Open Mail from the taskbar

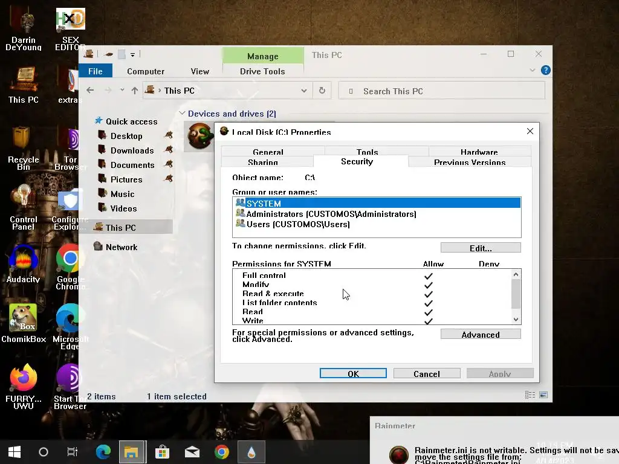point(192,452)
